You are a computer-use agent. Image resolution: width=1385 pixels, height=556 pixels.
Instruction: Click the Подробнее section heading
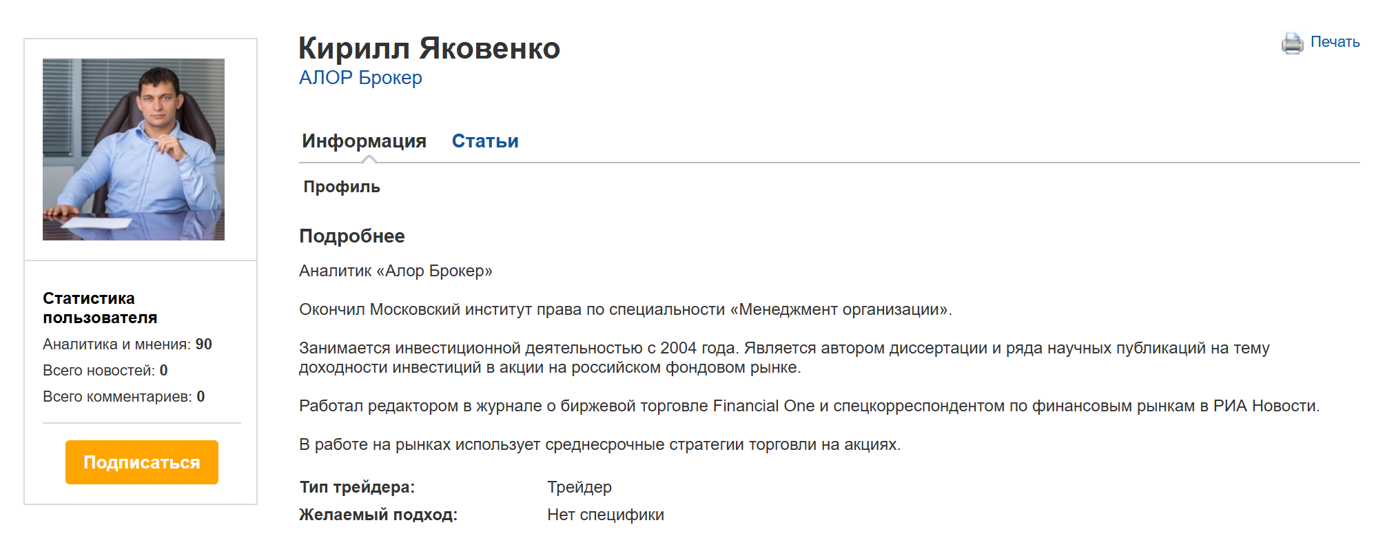coord(352,236)
